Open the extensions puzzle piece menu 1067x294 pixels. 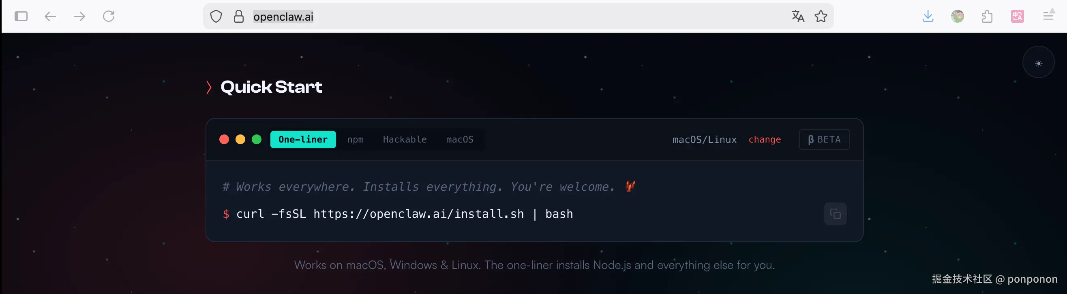(987, 16)
